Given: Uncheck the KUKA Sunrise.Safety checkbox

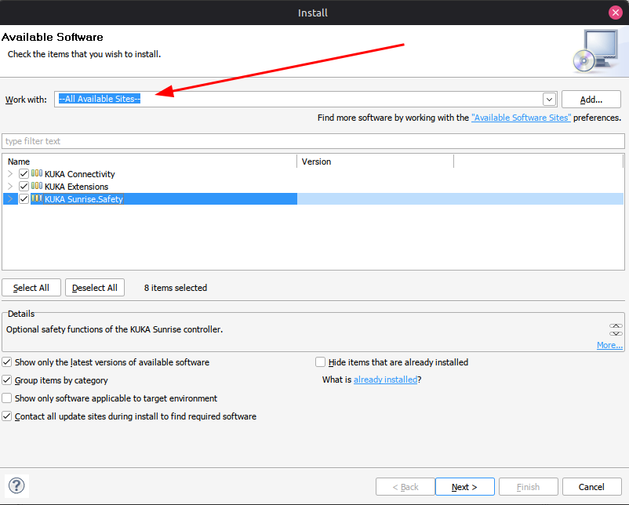Looking at the screenshot, I should click(24, 198).
